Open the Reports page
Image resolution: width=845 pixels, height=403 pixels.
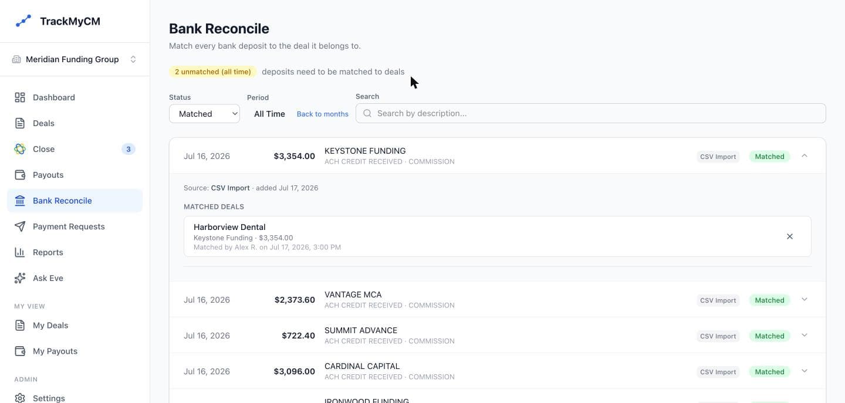point(75,252)
